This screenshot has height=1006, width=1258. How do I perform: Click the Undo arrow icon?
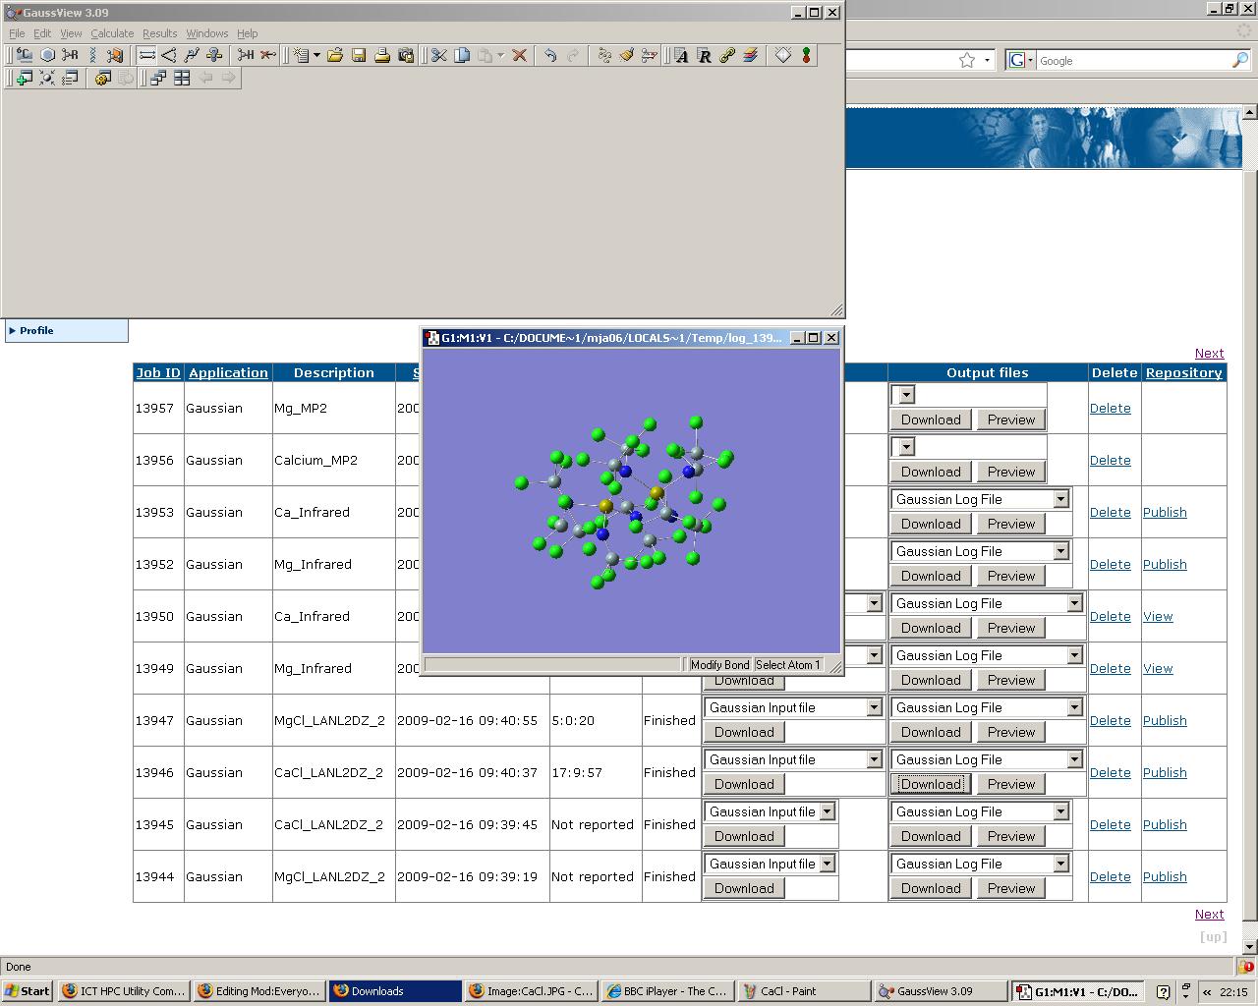(x=550, y=55)
